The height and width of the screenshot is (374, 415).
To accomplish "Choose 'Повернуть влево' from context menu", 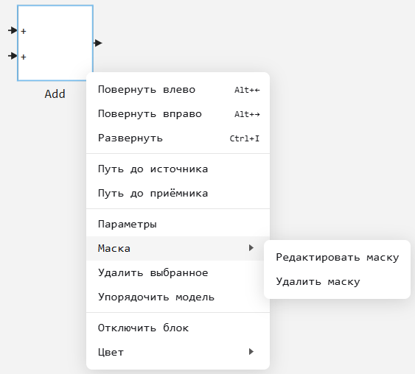I will pyautogui.click(x=178, y=90).
